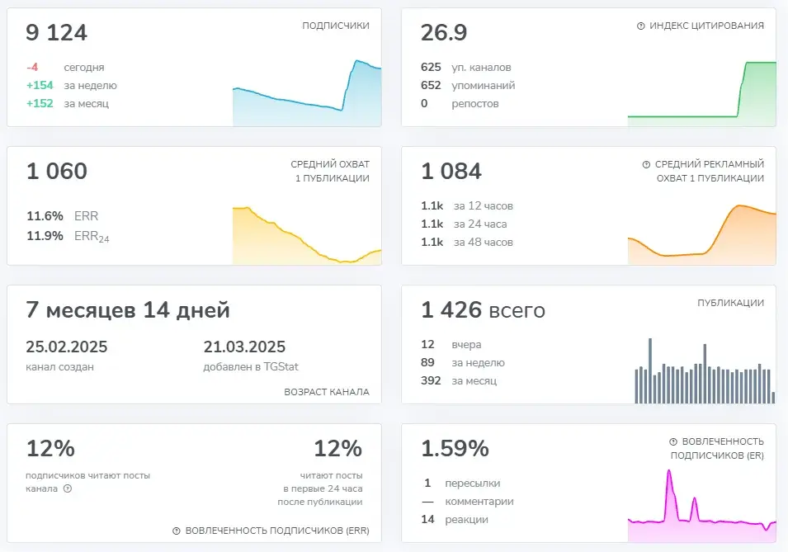Click 652 упоминаний row
788x552 pixels.
tap(468, 86)
